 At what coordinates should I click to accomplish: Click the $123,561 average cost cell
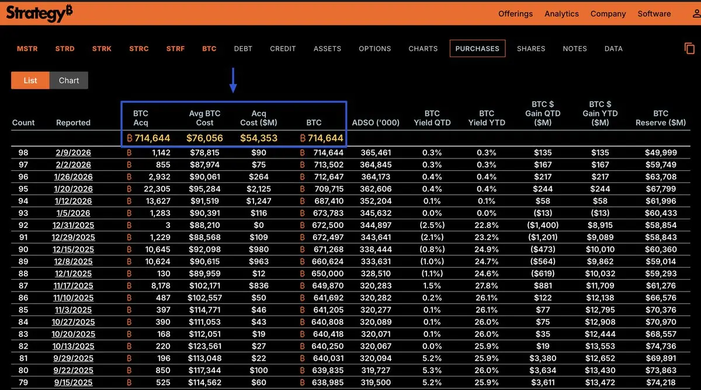point(205,346)
